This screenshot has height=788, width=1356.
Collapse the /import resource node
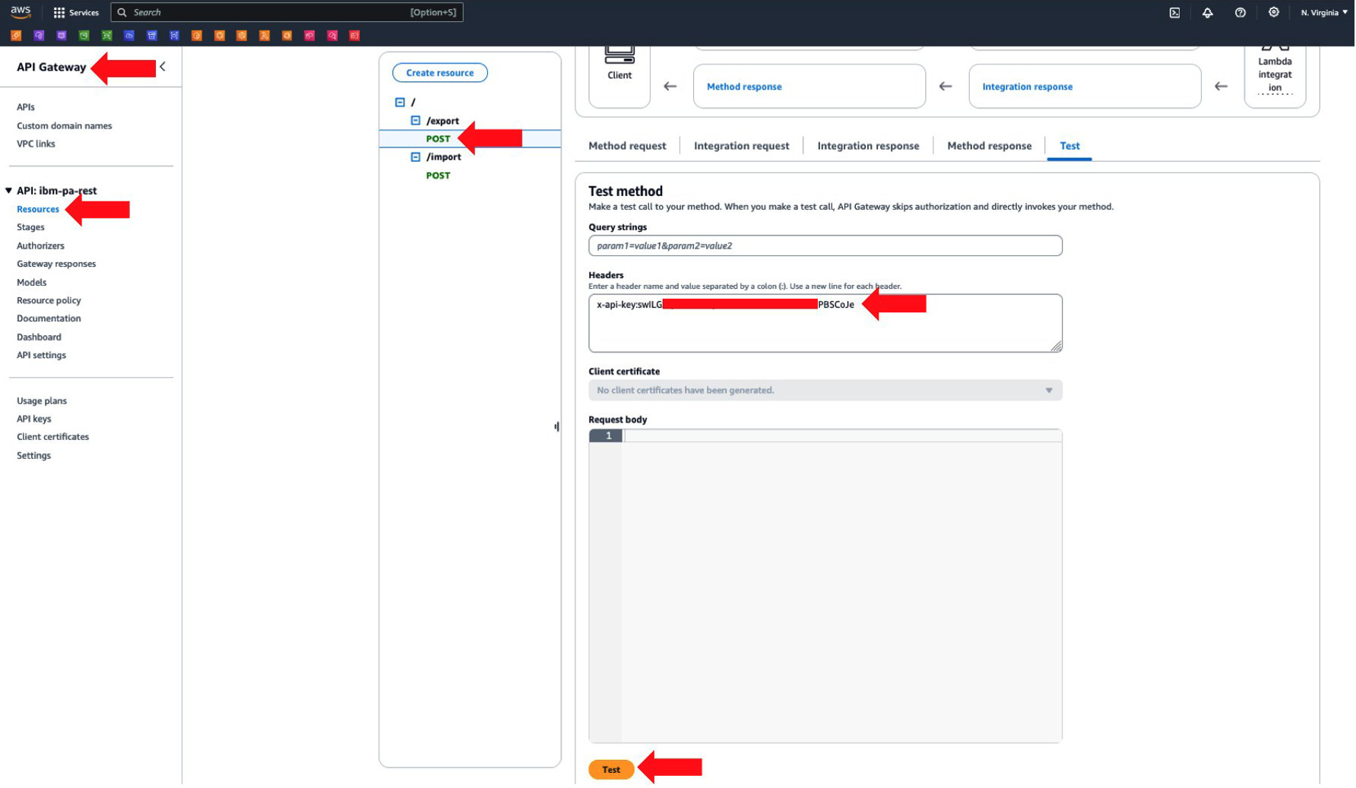(416, 157)
